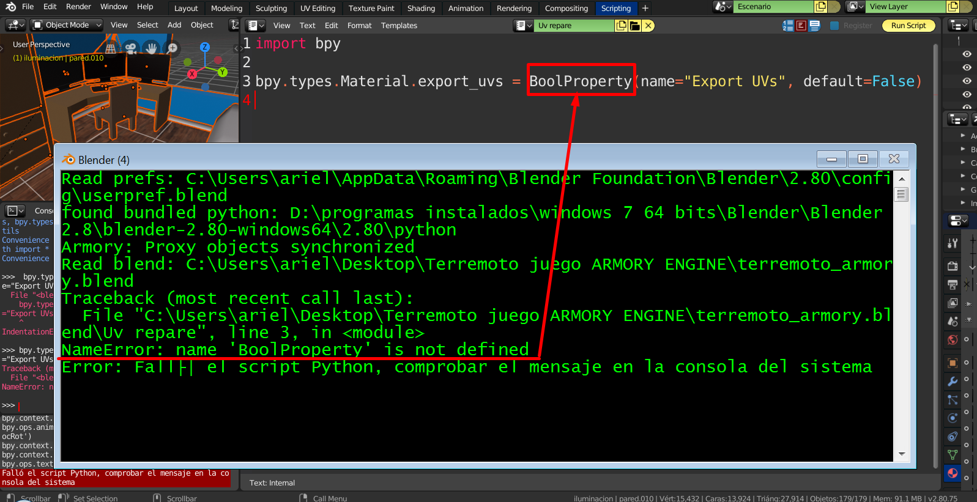Open the Templates menu in the text editor
The width and height of the screenshot is (977, 502).
(399, 25)
